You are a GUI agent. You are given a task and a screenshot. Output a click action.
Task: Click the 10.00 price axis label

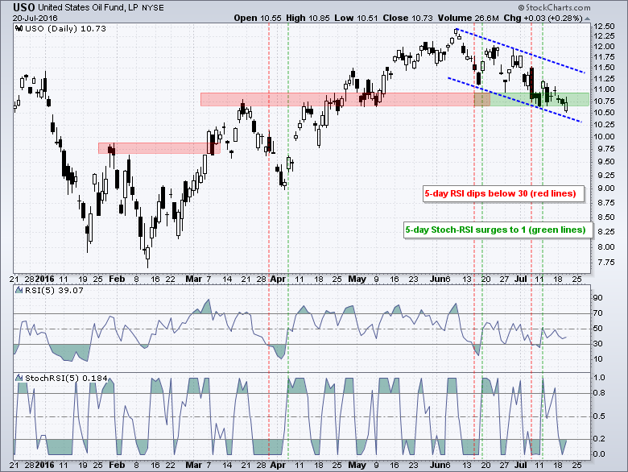coord(604,137)
